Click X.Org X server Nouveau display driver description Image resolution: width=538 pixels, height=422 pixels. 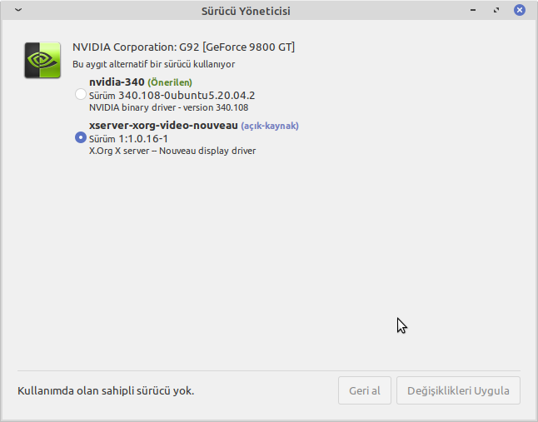[x=172, y=151]
